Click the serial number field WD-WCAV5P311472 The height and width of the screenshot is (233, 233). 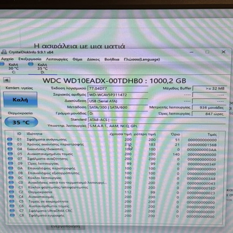click(x=118, y=95)
